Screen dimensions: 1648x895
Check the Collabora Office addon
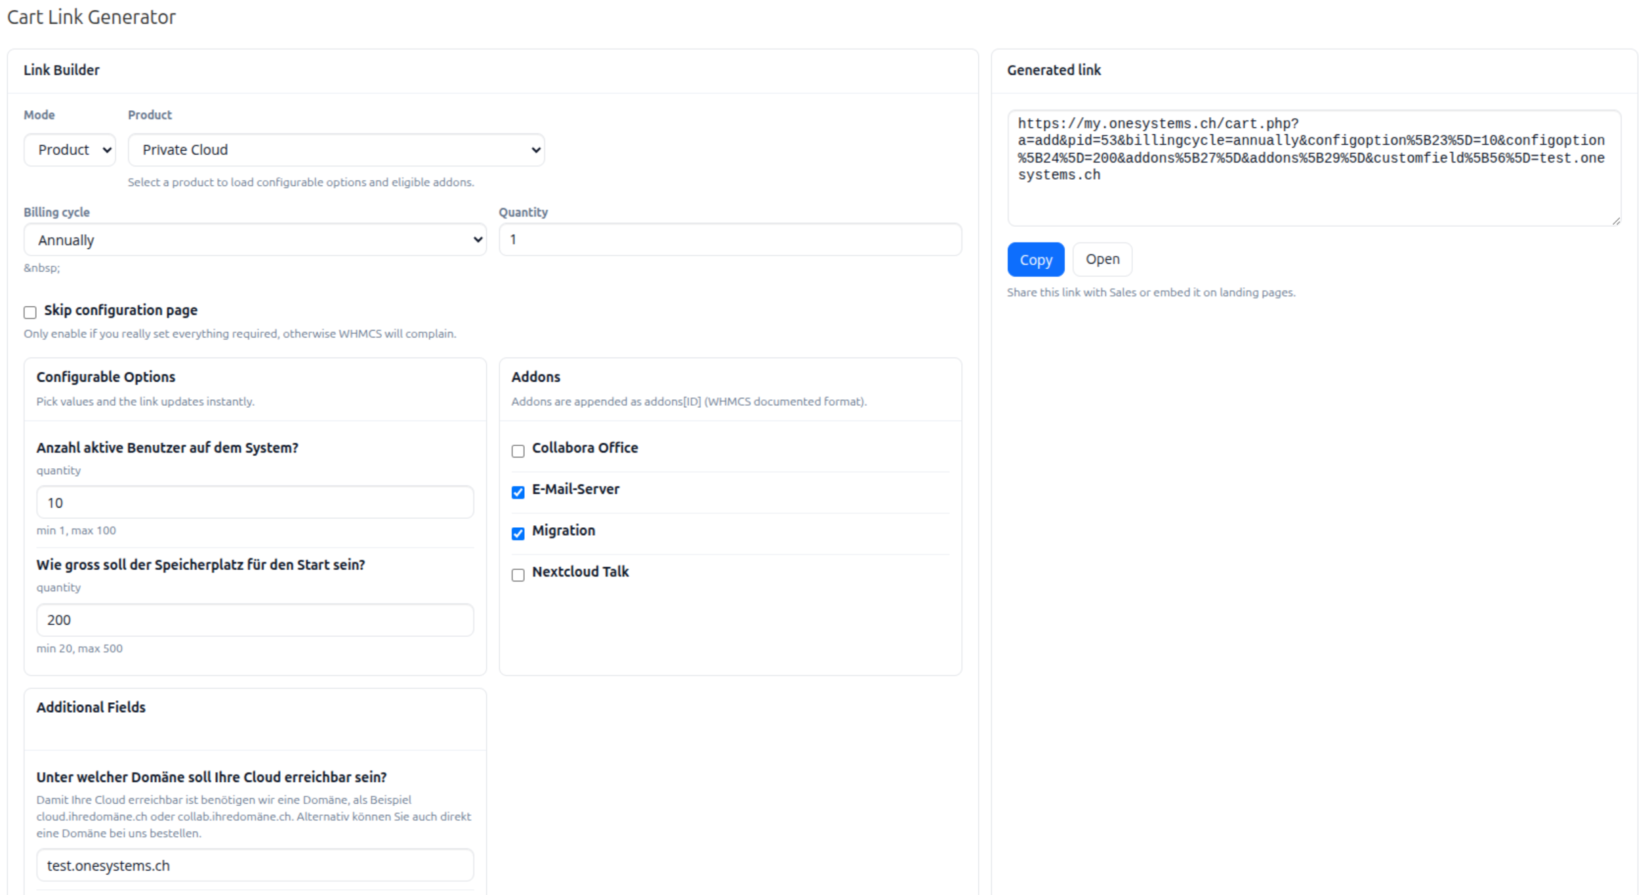point(518,451)
